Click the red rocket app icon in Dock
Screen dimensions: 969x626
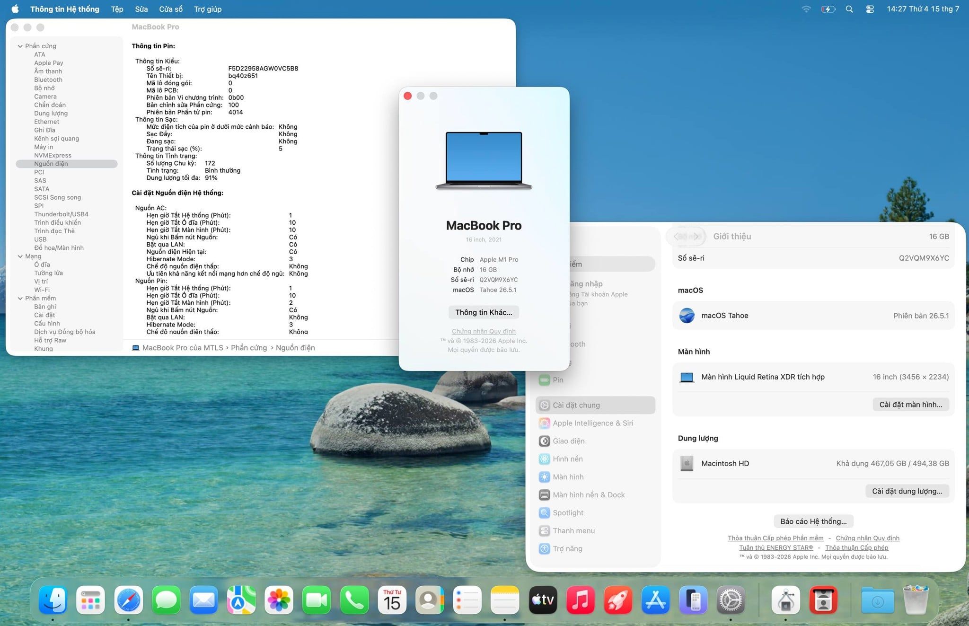tap(618, 600)
